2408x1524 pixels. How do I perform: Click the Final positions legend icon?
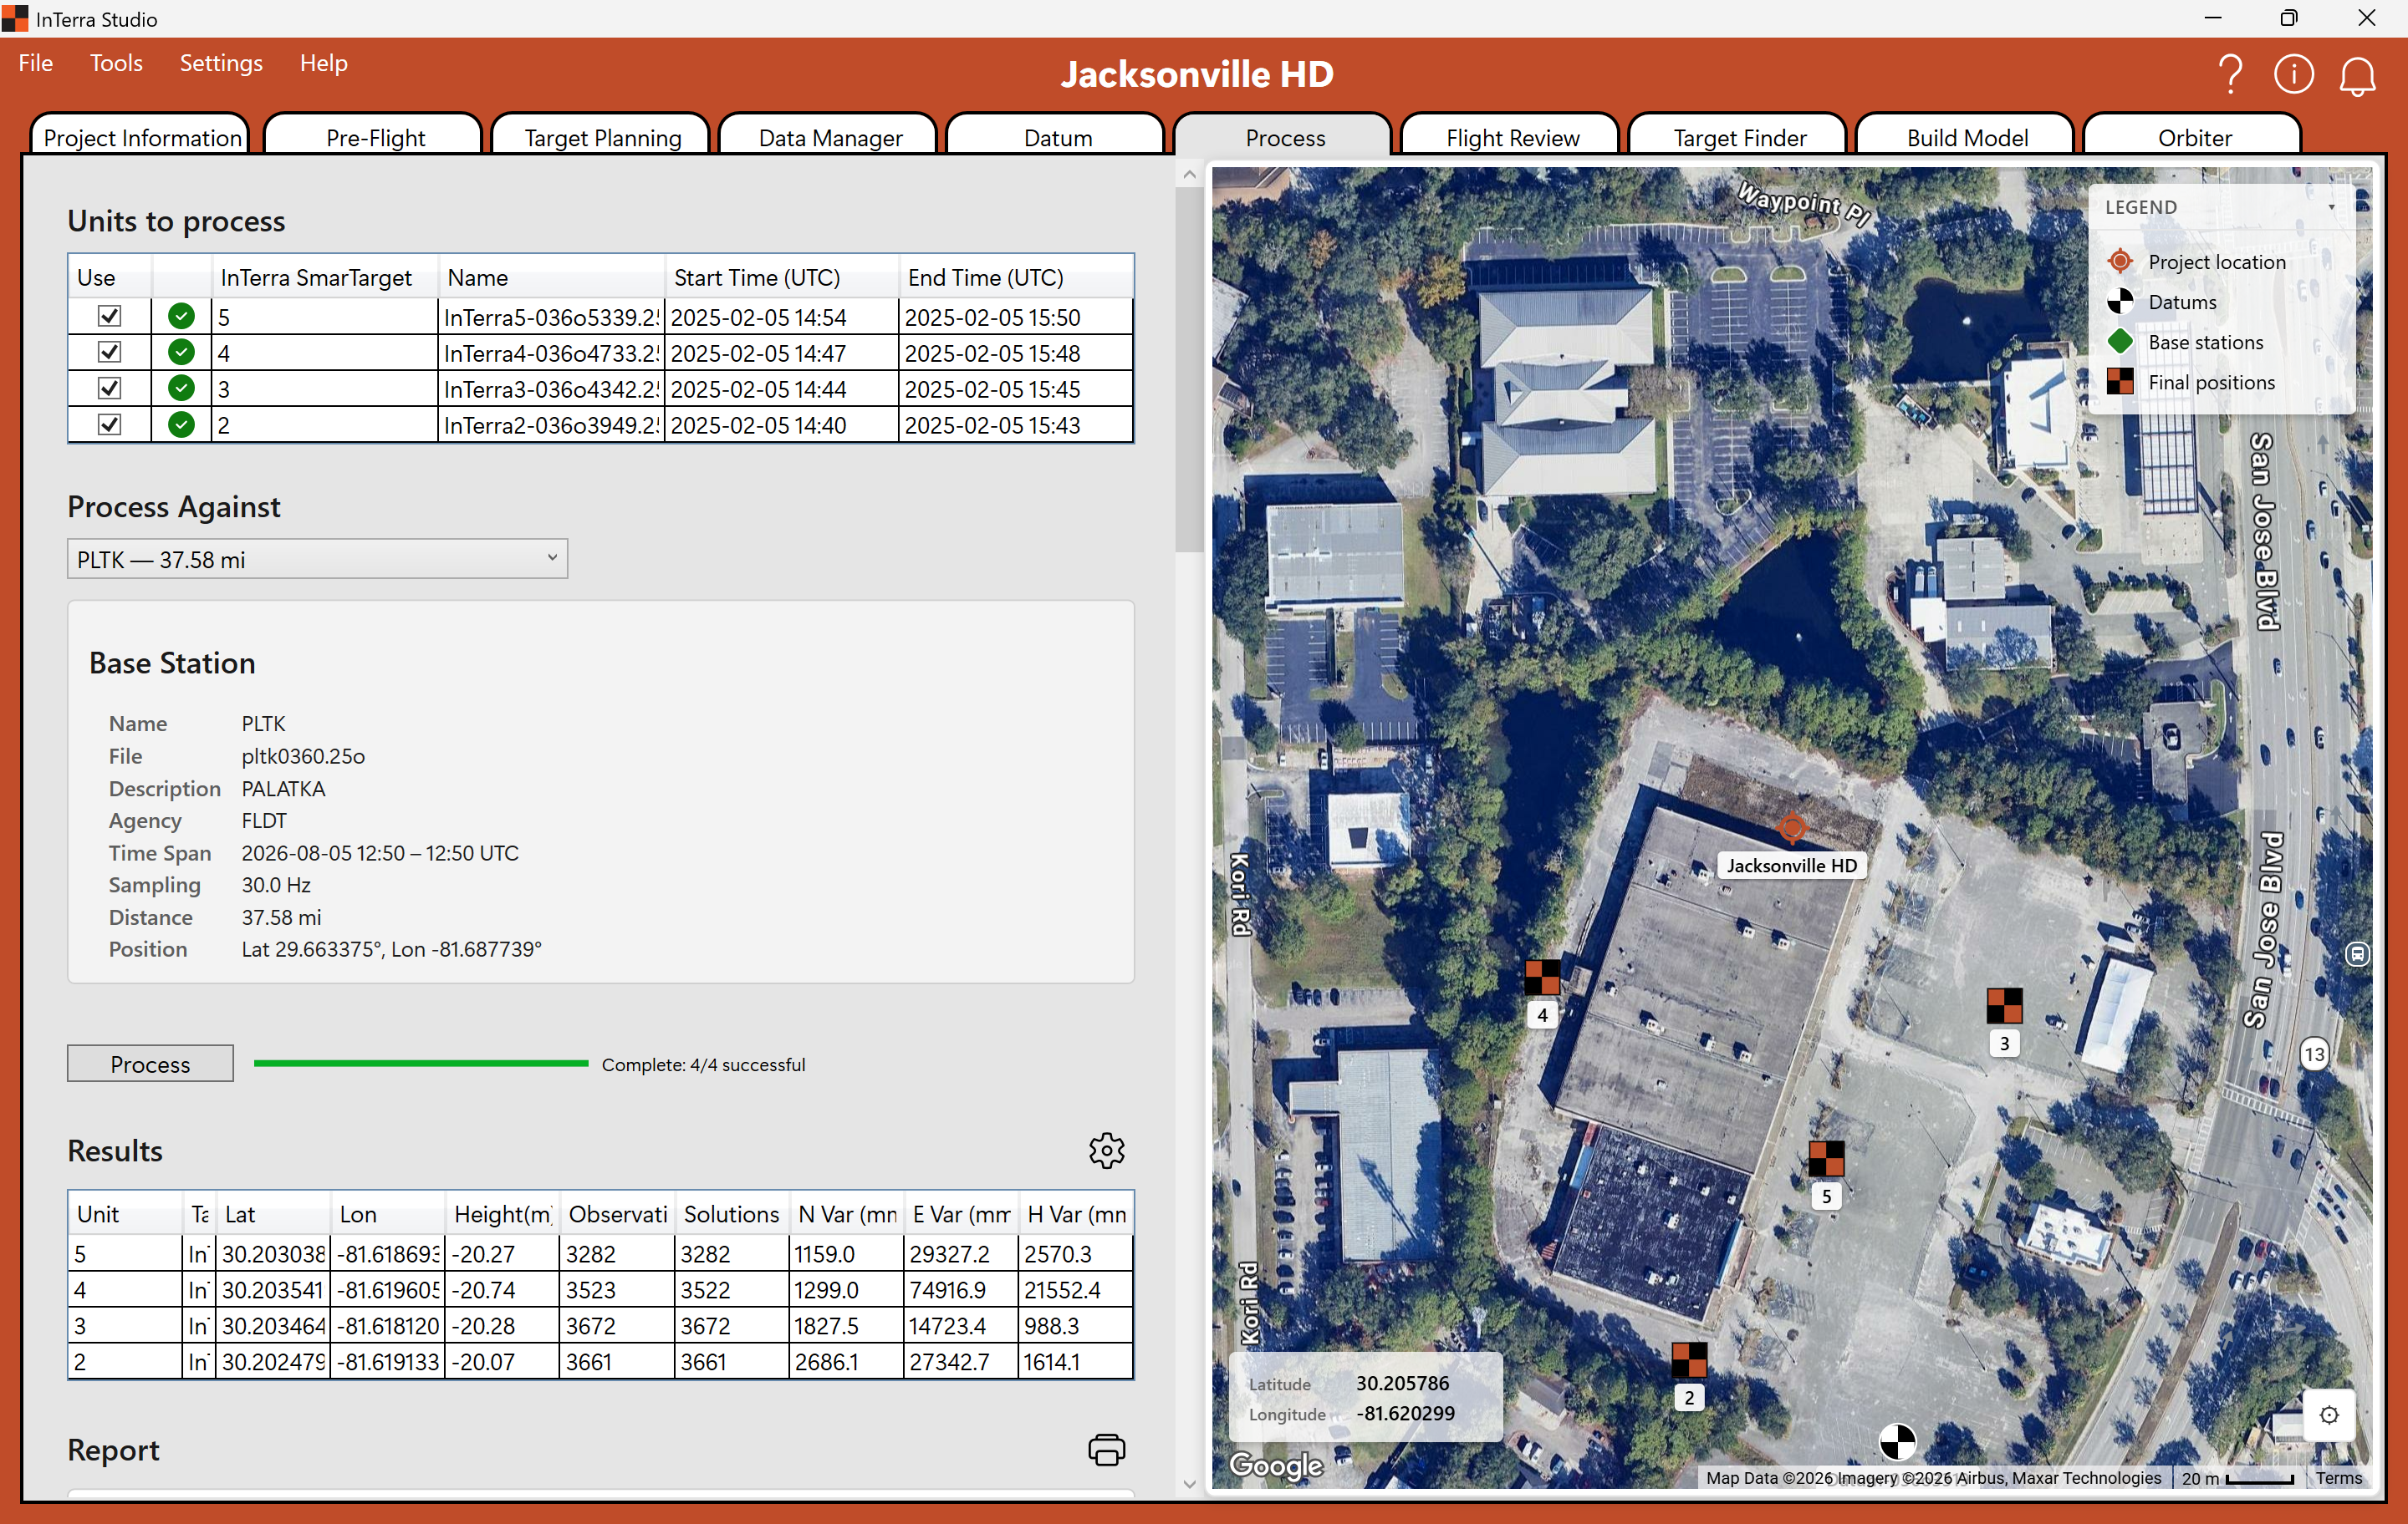click(x=2120, y=382)
